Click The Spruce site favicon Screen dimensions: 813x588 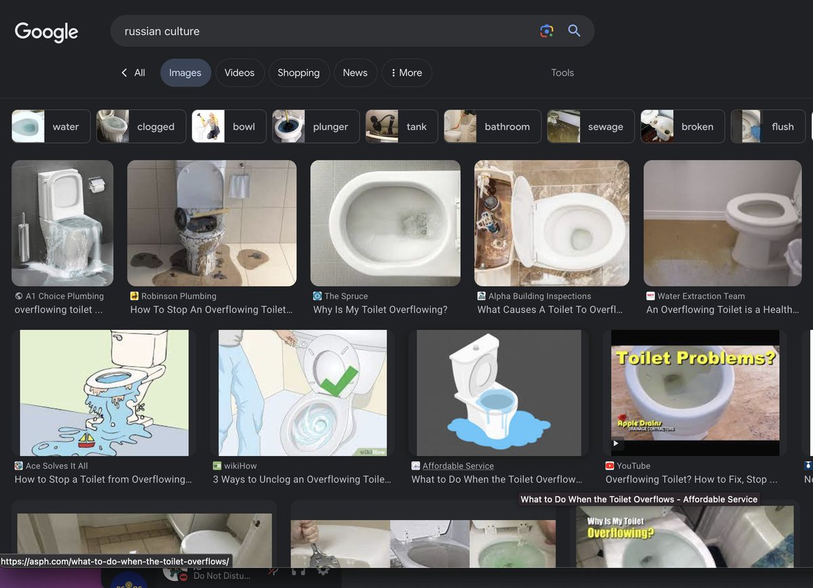pyautogui.click(x=317, y=296)
